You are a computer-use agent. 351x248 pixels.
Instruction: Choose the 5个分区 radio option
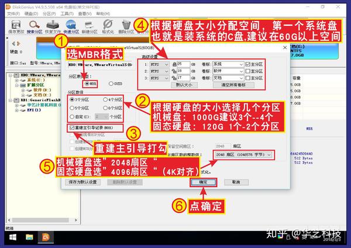72,108
